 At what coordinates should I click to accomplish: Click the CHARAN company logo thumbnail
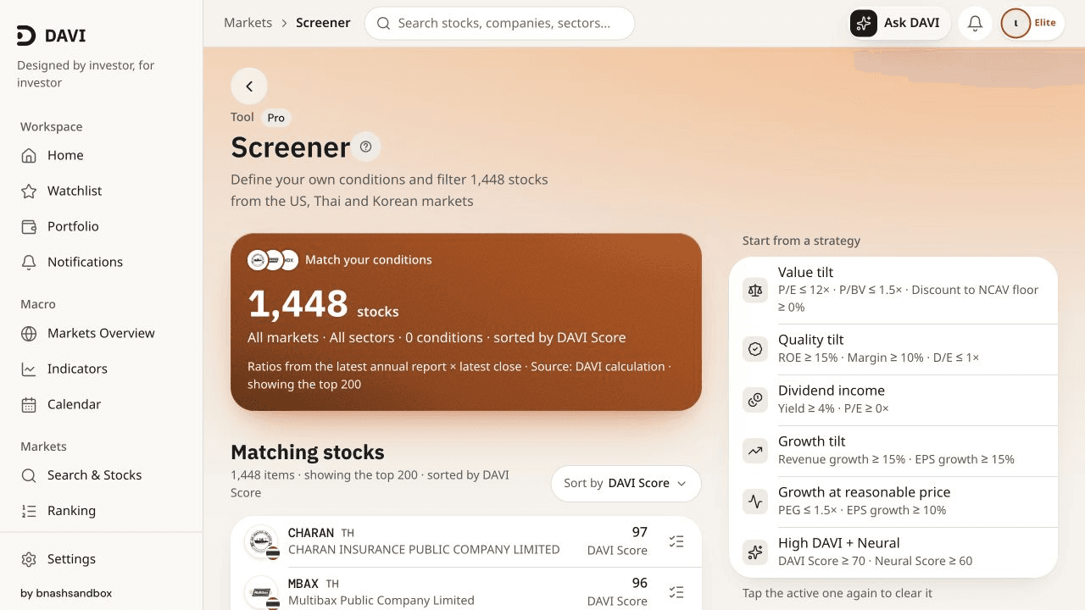coord(261,541)
